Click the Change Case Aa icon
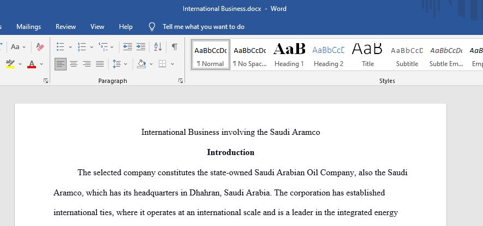This screenshot has width=483, height=226. 15,47
